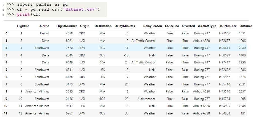
Task: Select distance value 1006
Action: [242, 41]
